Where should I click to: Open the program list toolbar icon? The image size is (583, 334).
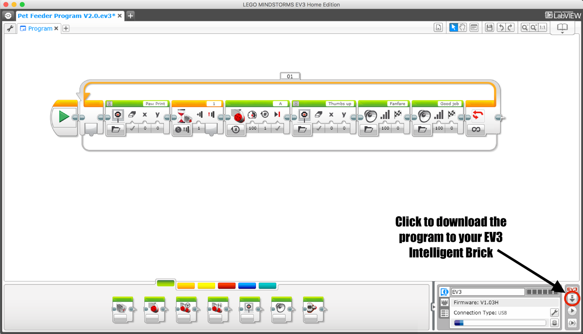click(438, 27)
